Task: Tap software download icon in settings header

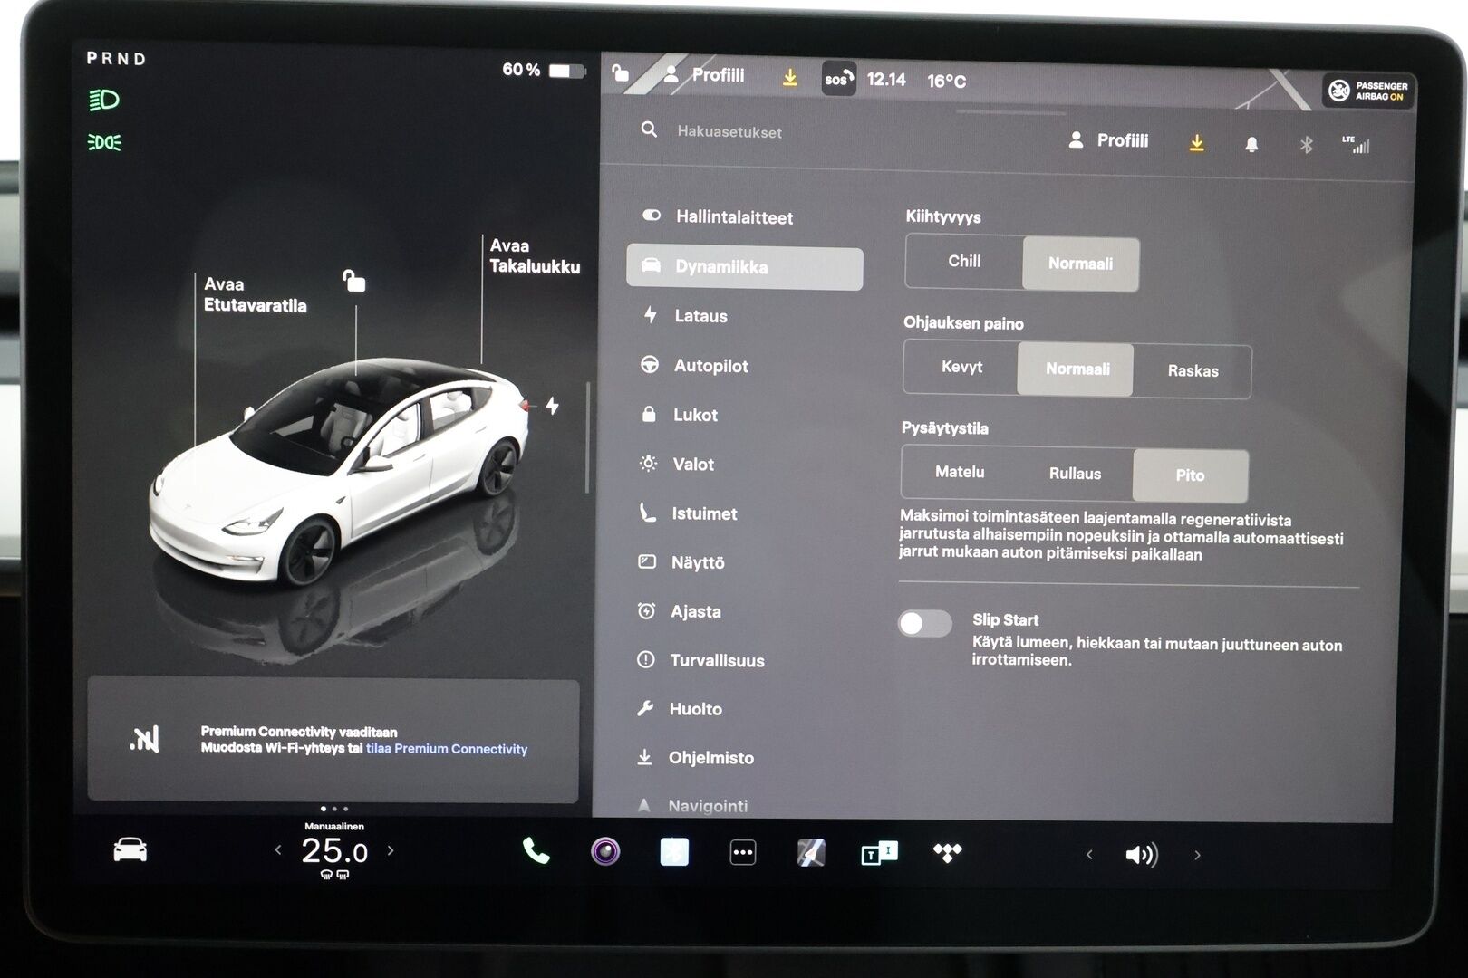Action: [1197, 143]
